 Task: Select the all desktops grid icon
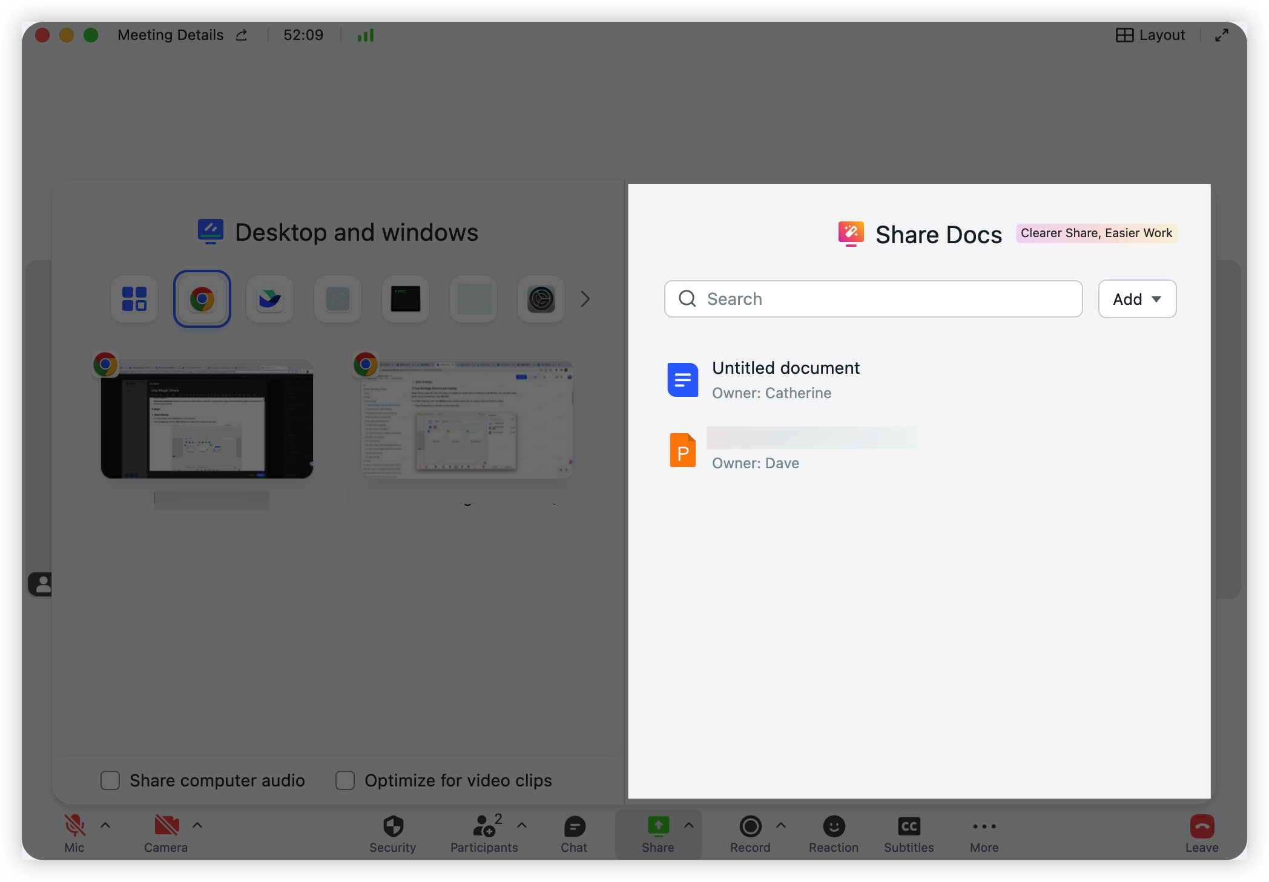(134, 299)
